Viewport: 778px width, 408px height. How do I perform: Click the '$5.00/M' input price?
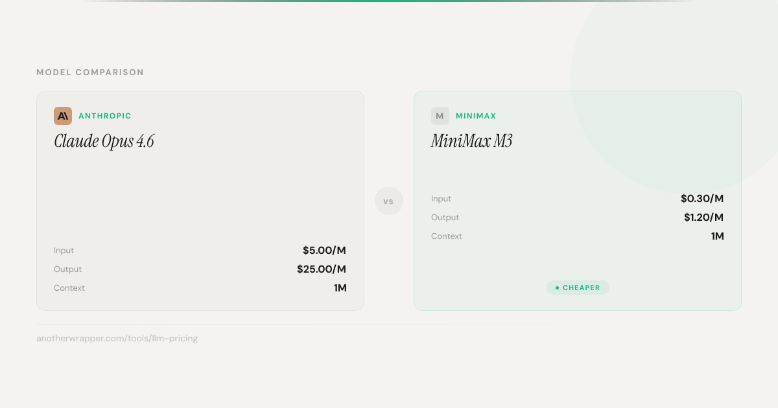click(325, 251)
